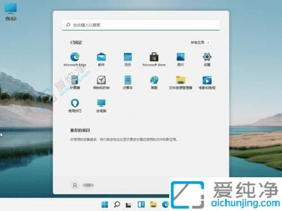282x211 pixels.
Task: Select This PC desktop icon
Action: pos(11,12)
